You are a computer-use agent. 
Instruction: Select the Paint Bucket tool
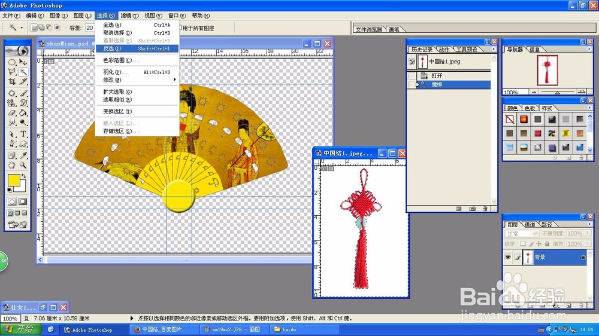23,113
